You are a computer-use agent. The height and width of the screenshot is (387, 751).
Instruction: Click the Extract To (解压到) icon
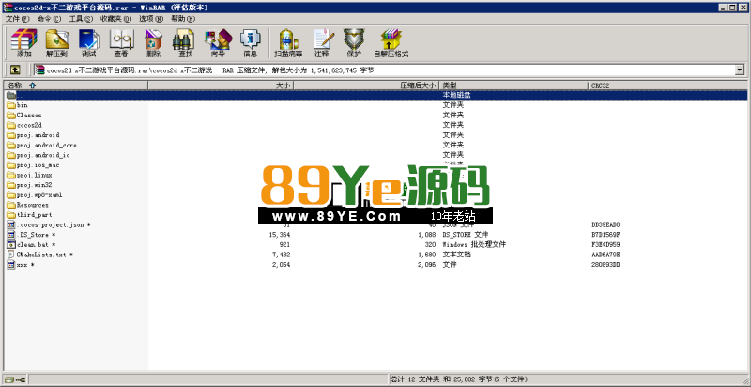pos(56,43)
